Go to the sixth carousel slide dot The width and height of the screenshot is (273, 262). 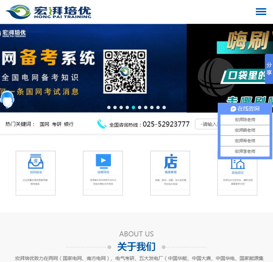tap(140, 107)
